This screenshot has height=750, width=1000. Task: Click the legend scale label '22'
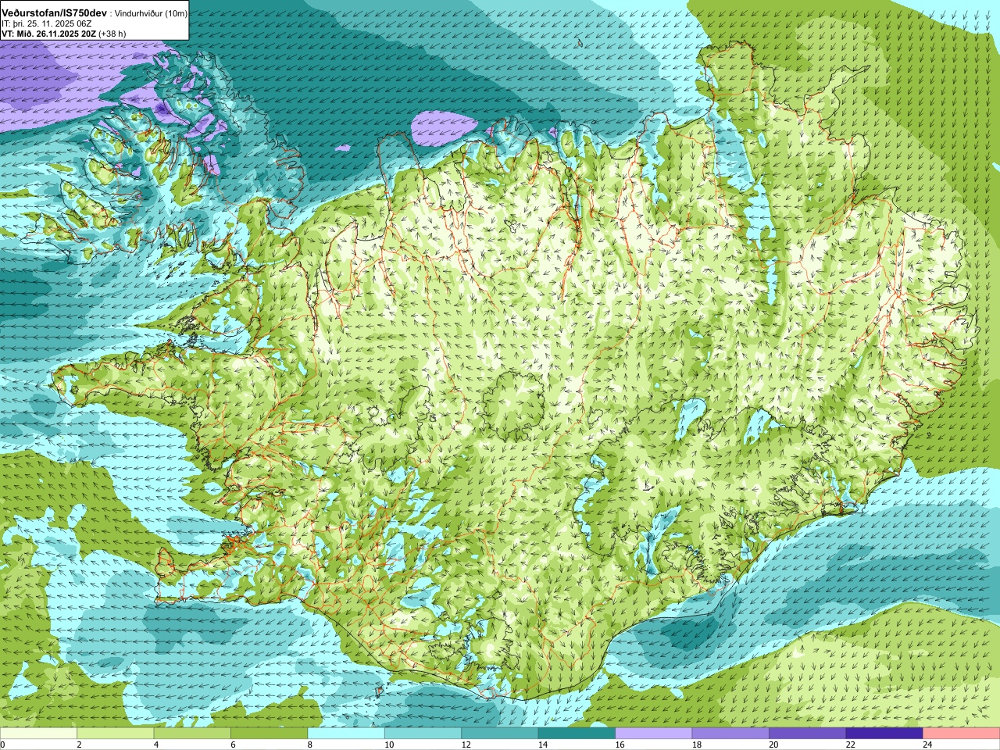pos(850,745)
